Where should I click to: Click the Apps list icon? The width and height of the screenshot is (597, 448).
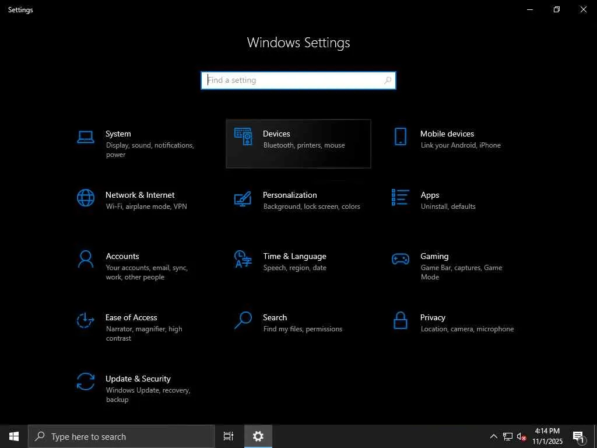[x=401, y=197]
